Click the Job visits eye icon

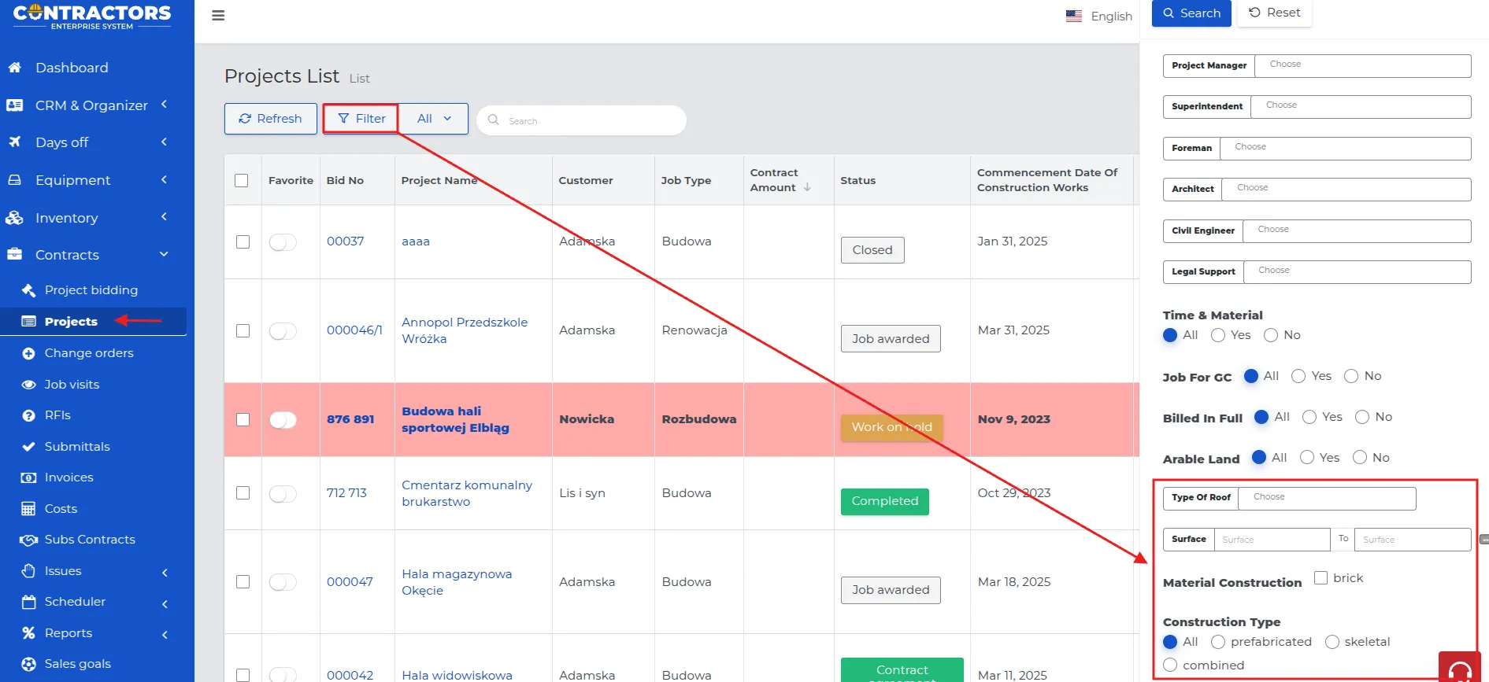click(29, 385)
